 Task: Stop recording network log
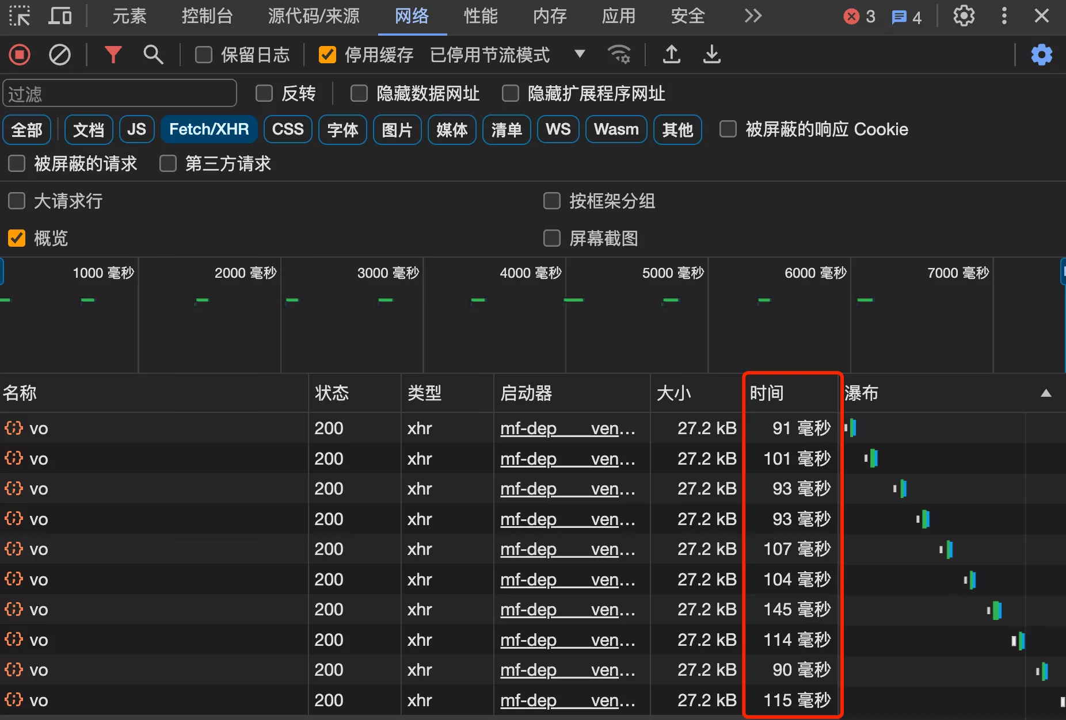pos(20,55)
